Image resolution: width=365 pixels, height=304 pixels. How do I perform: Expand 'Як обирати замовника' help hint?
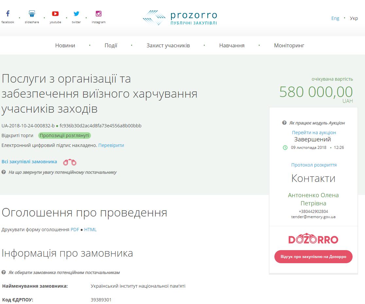point(64,272)
